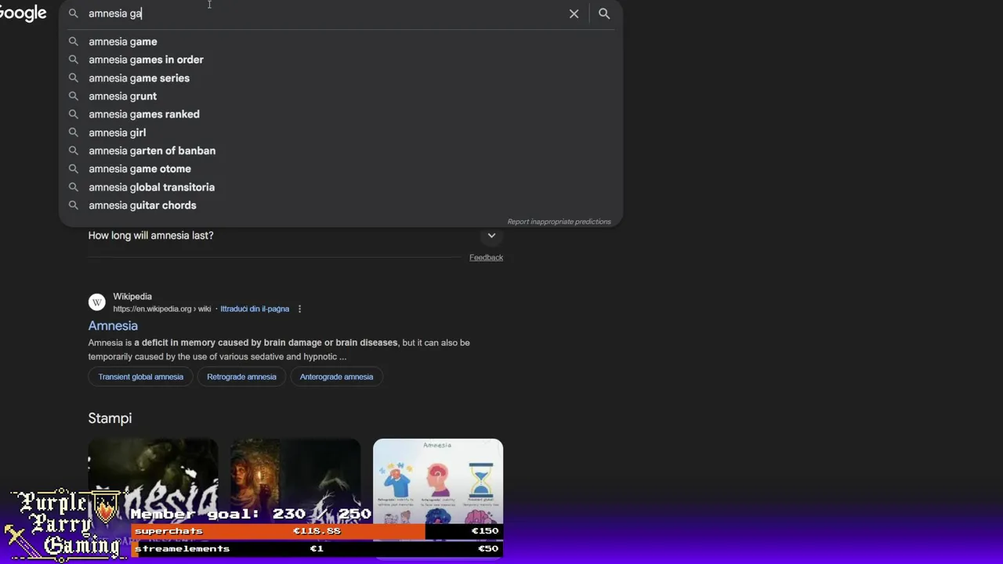The height and width of the screenshot is (564, 1003).
Task: Clear the search box with the X icon
Action: point(574,13)
